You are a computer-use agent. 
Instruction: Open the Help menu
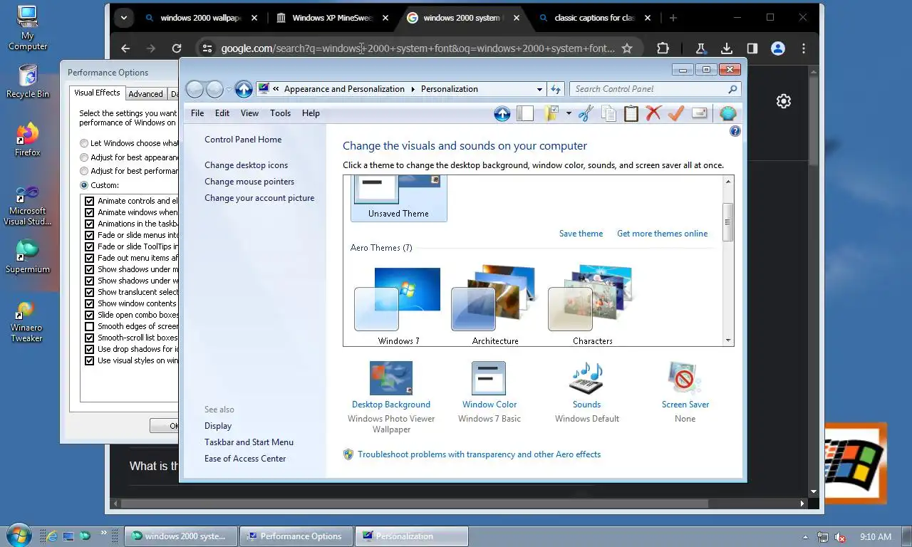click(311, 113)
